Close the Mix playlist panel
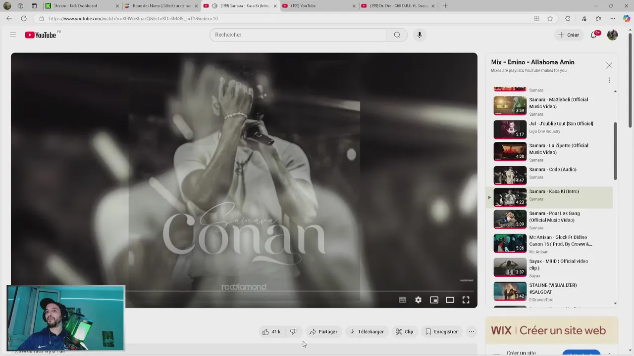This screenshot has height=356, width=634. pos(609,65)
